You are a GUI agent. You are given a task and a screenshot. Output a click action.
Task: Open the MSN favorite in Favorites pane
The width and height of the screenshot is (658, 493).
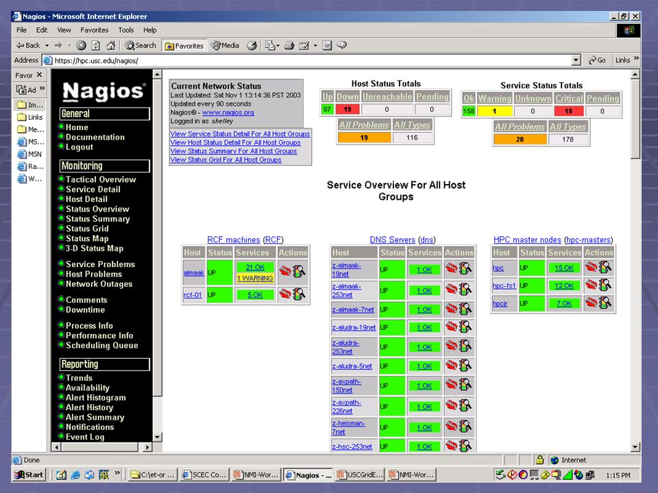(x=29, y=154)
